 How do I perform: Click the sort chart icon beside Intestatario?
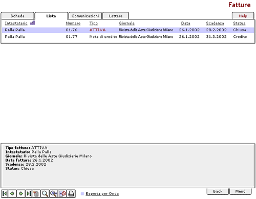point(32,23)
